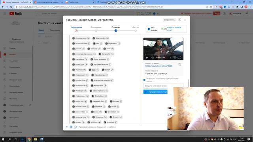This screenshot has height=142, width=253.
Task: Mute the video preview volume
Action: 152,58
